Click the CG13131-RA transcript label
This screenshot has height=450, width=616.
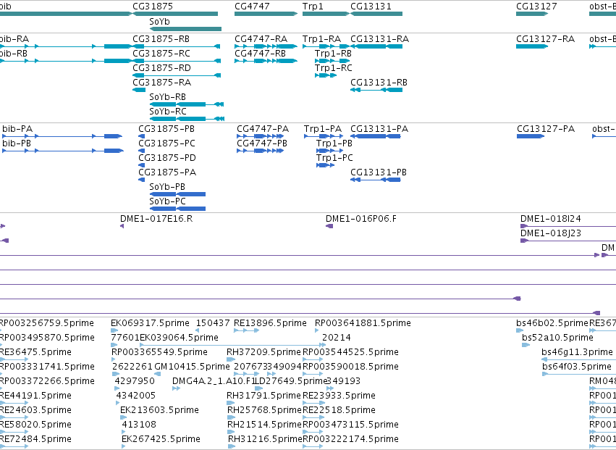point(379,39)
